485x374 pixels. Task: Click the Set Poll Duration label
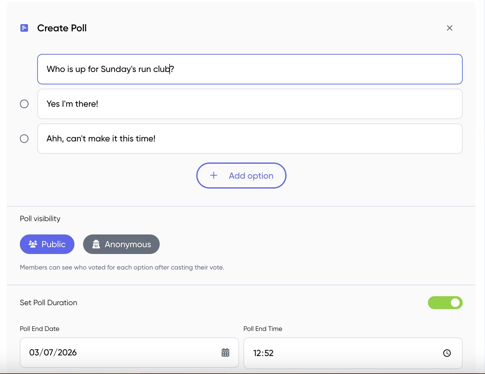48,303
